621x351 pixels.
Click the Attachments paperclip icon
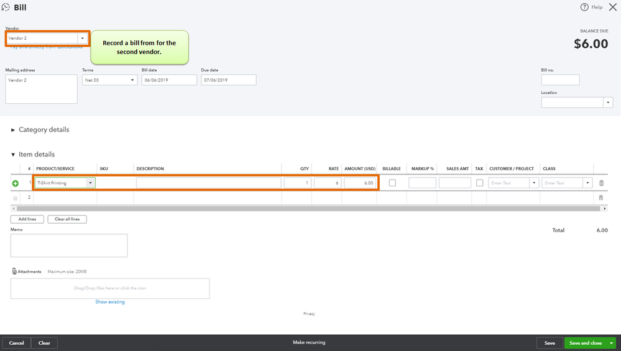[14, 271]
